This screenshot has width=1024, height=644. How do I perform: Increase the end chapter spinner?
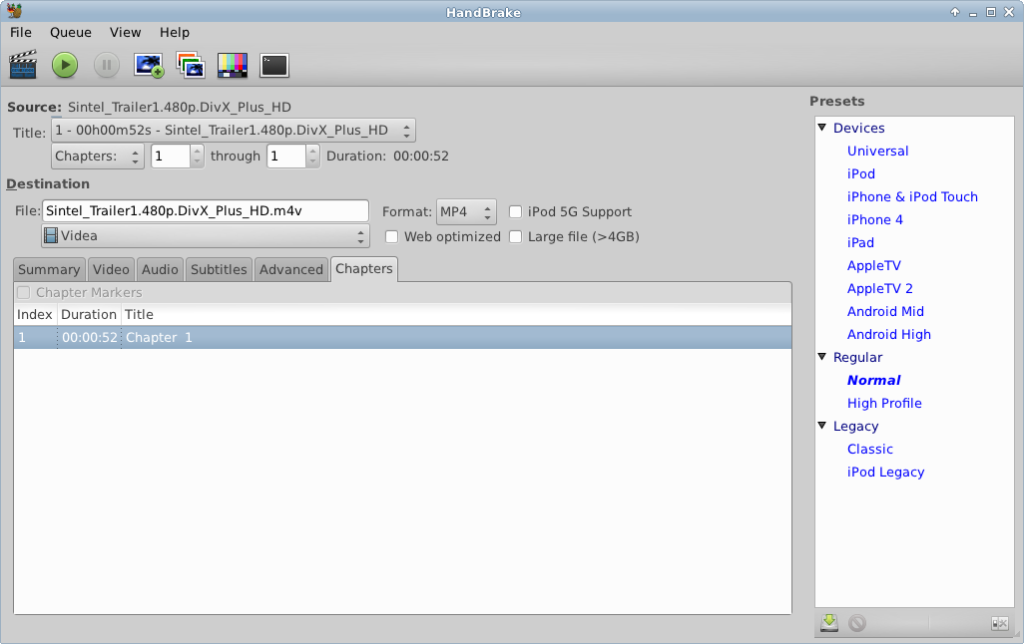click(x=312, y=151)
